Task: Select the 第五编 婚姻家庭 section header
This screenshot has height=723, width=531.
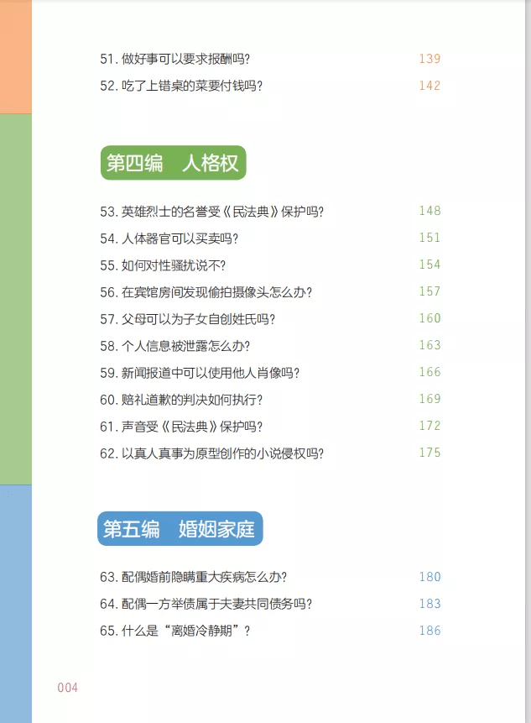Action: 180,528
